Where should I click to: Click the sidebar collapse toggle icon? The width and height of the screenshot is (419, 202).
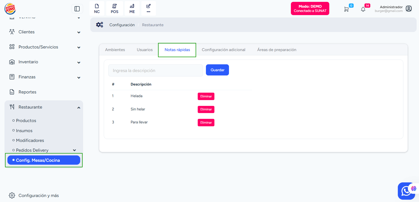[x=77, y=9]
